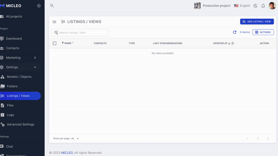Select the Production project label
Screen dimensions: 278x156
tap(217, 6)
